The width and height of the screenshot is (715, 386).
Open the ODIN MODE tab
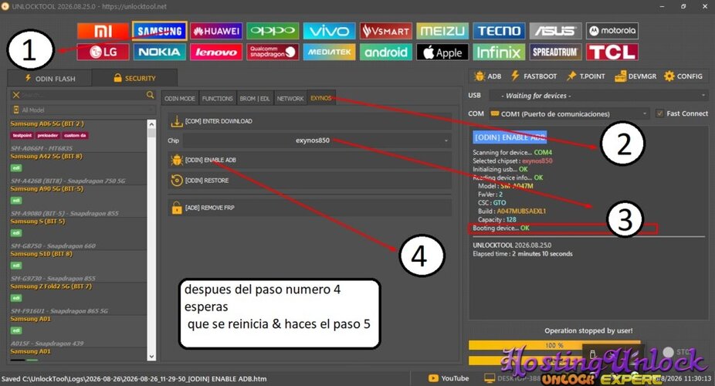tap(180, 98)
